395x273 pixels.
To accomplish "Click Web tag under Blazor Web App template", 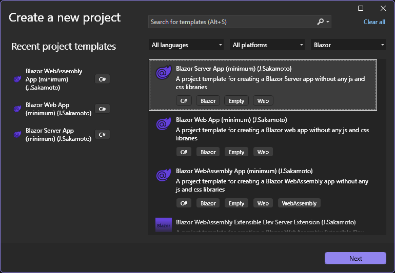I will (263, 152).
